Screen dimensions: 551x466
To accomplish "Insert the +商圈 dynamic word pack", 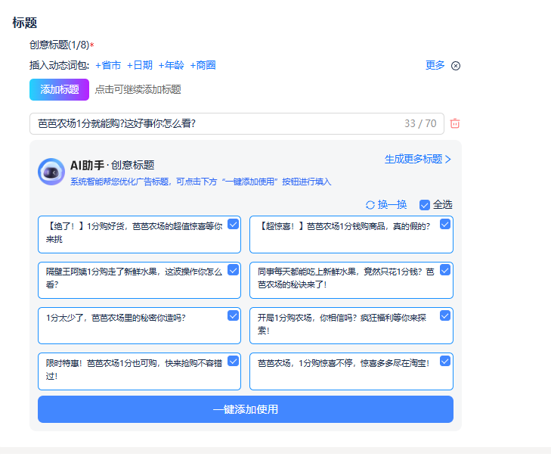I will point(203,65).
